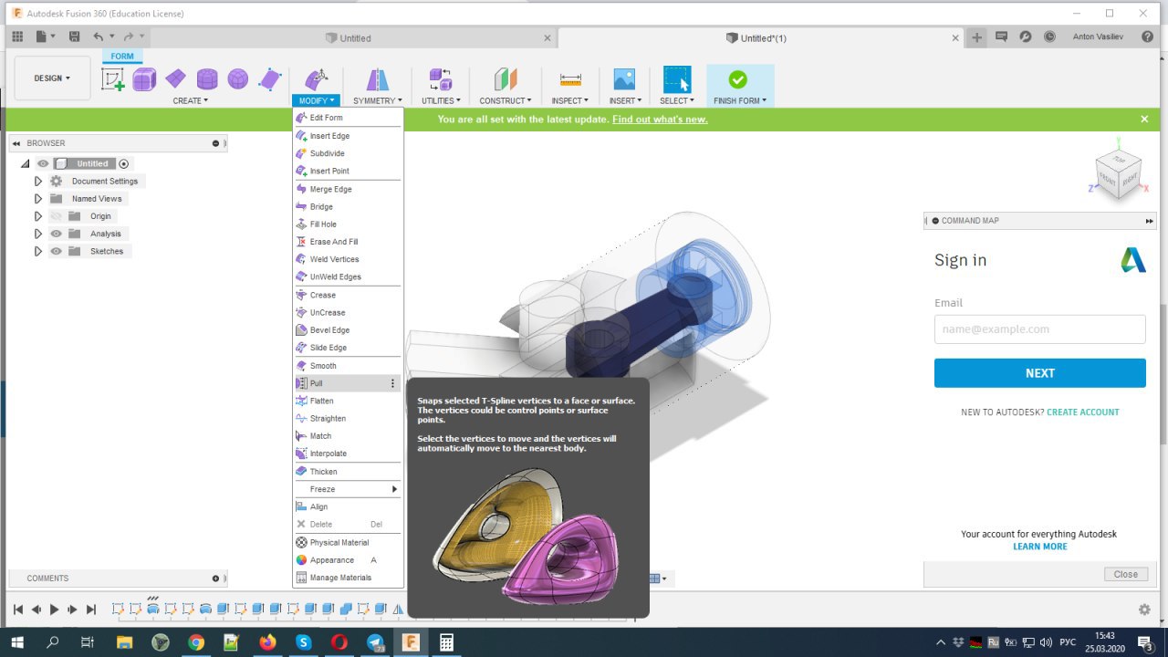
Task: Select the Box form tool icon
Action: [x=144, y=79]
